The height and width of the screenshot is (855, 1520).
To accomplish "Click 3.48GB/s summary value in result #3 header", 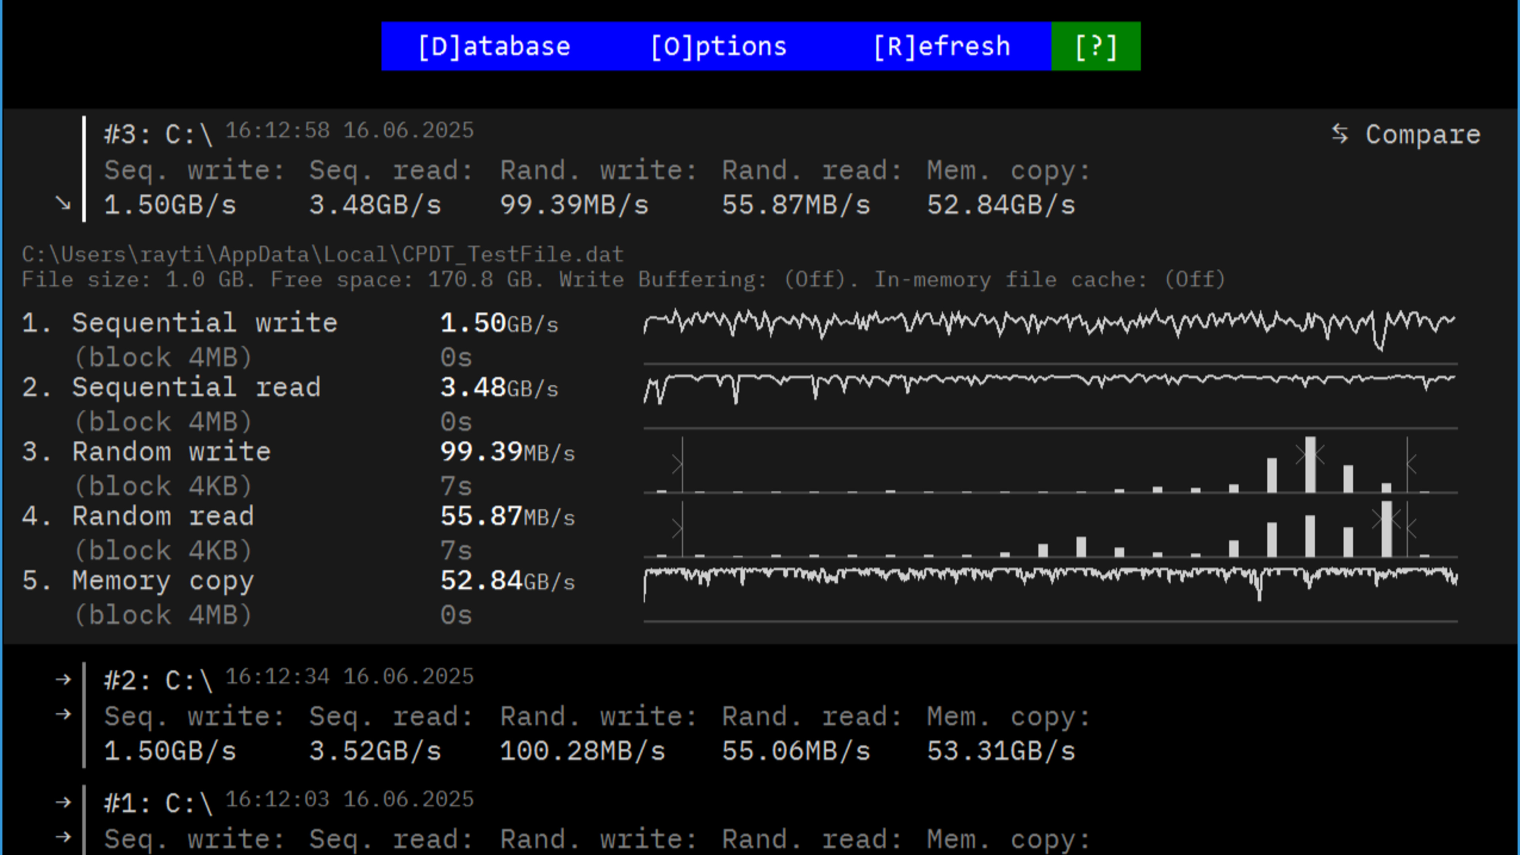I will [x=375, y=205].
